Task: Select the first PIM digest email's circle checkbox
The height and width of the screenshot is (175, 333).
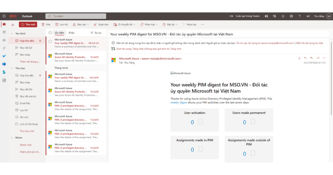Action: point(50,41)
